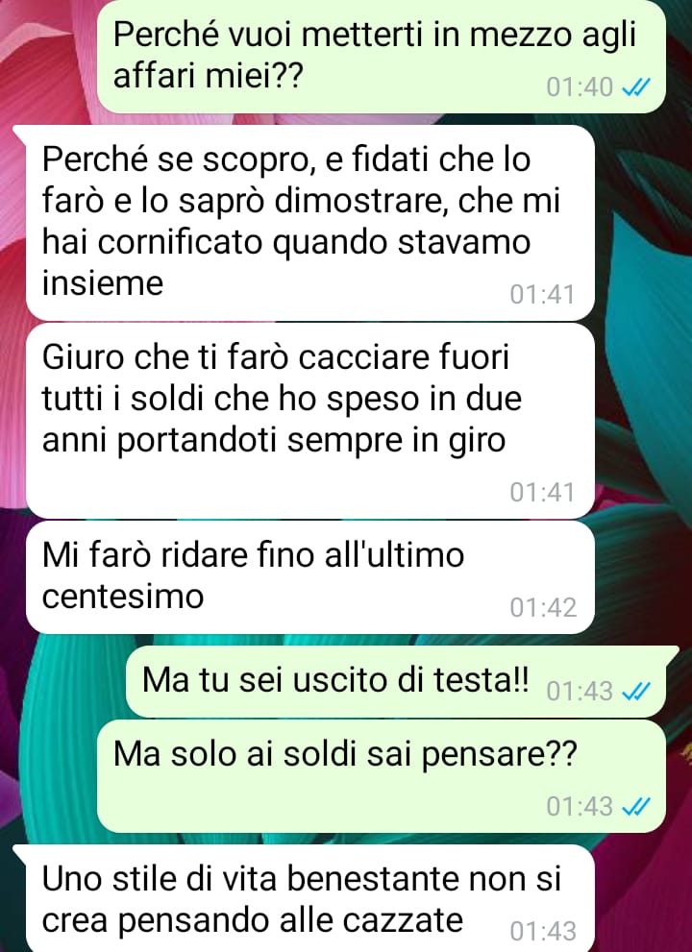Tap the message 'Giuro che ti farò cacciare fuori'
The width and height of the screenshot is (692, 952).
[309, 421]
